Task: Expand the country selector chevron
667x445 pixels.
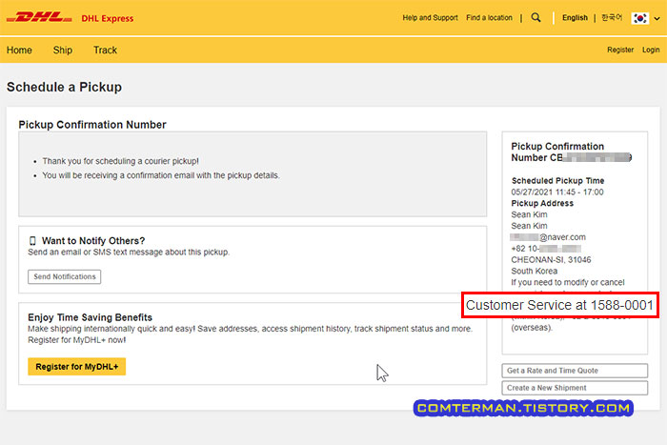Action: click(657, 19)
